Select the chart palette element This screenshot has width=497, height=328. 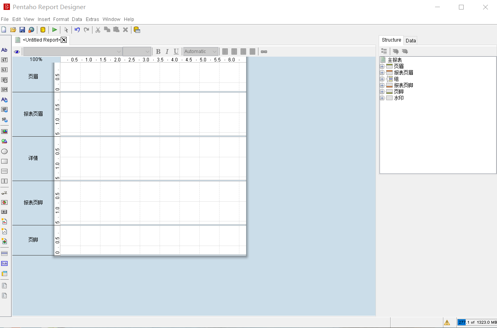coord(4,202)
